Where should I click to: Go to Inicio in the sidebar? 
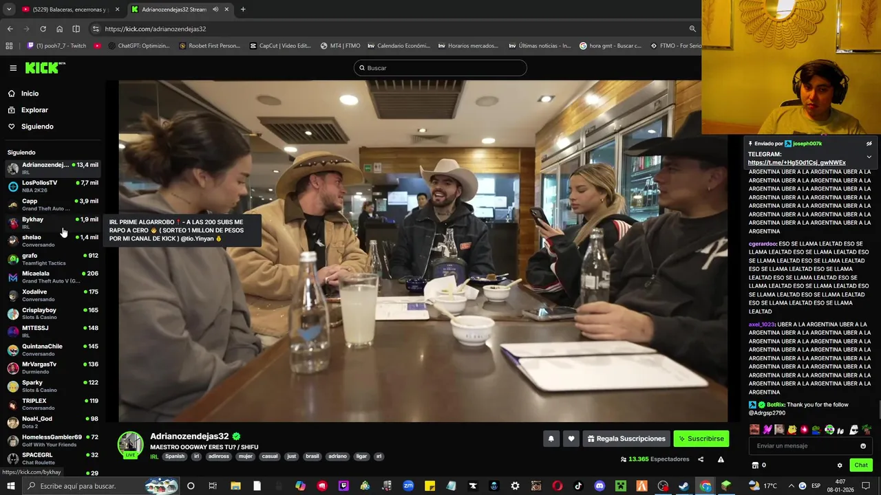point(23,93)
